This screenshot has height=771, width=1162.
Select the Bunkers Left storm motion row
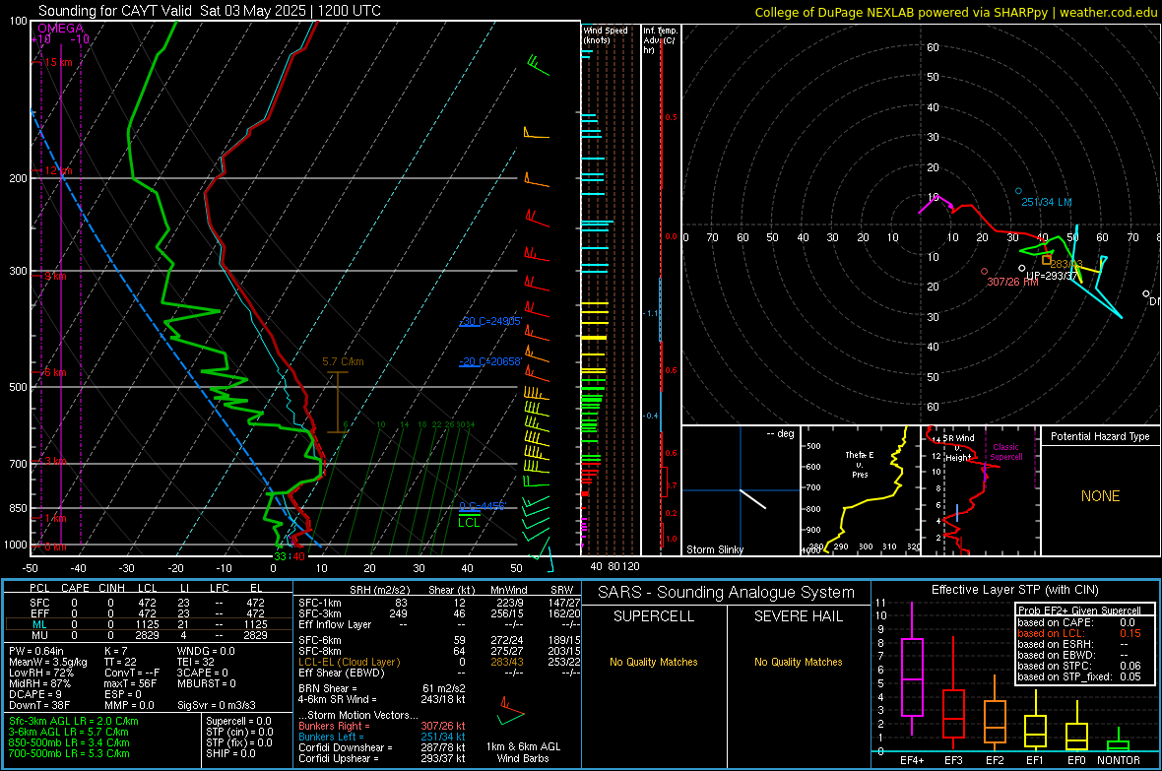pos(382,737)
